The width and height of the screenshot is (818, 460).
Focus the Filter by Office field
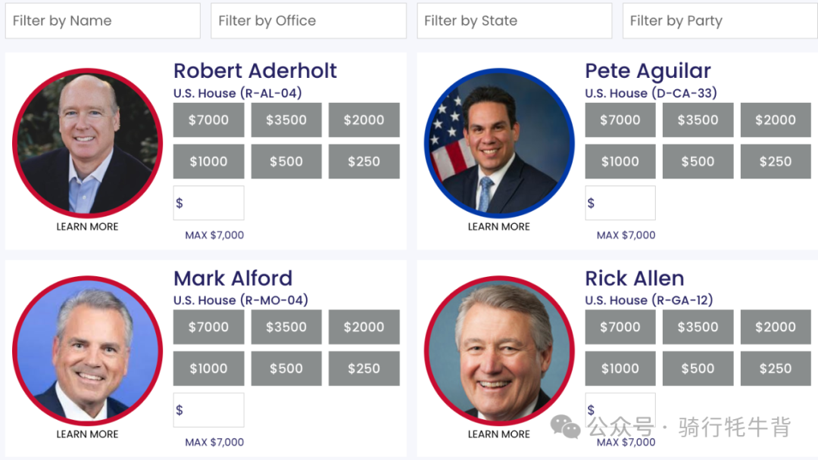(x=308, y=21)
